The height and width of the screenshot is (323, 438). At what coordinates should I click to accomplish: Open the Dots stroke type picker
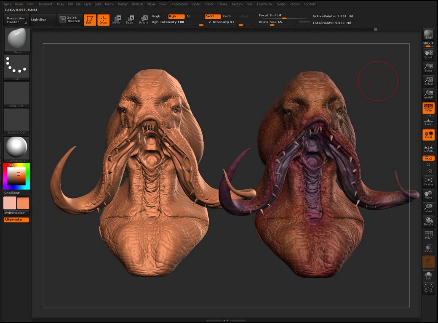pos(17,66)
